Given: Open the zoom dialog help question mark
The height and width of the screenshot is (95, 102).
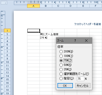Looking at the screenshot, I should coord(75,41).
